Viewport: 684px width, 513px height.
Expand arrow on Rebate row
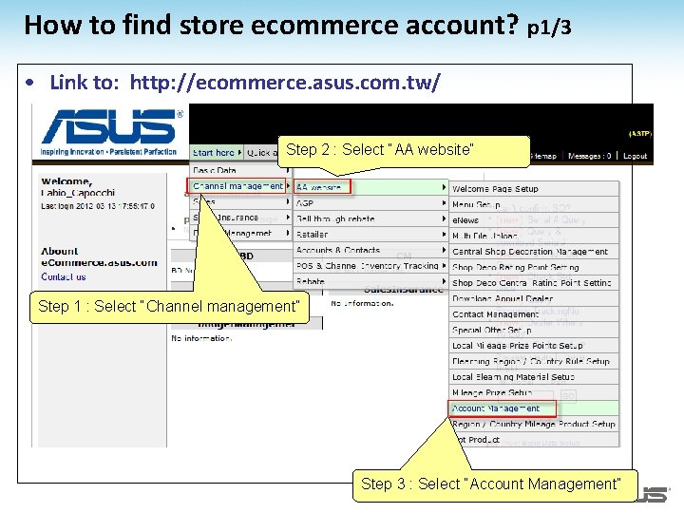coord(444,282)
